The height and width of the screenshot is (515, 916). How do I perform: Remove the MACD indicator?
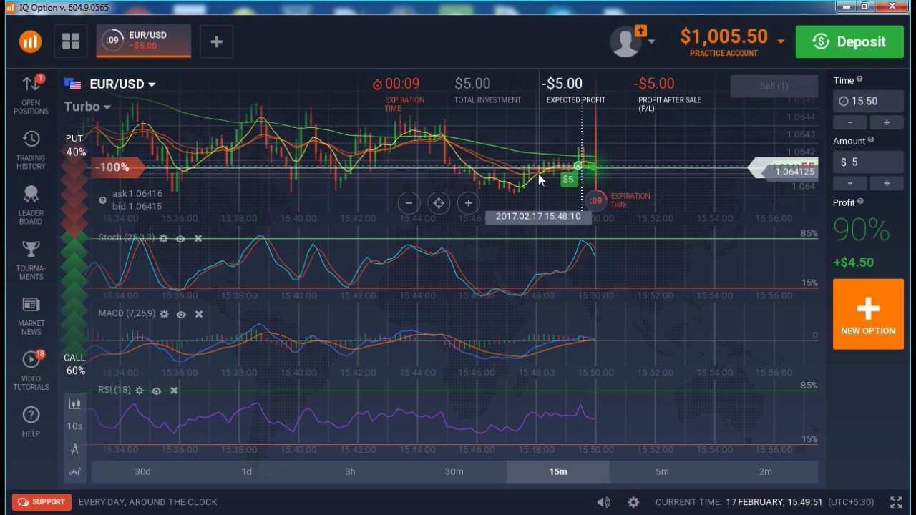coord(199,314)
